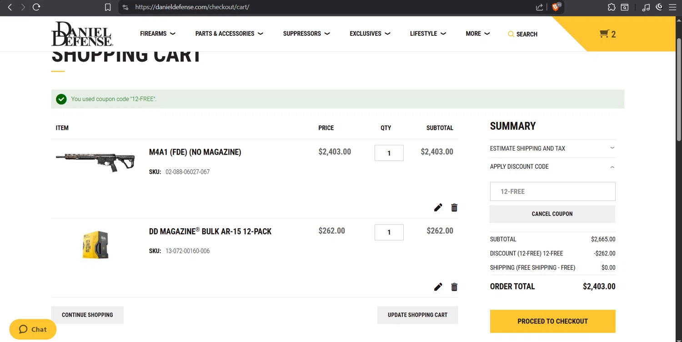Bookmark this page with the bookmark icon
This screenshot has width=682, height=342.
pos(108,7)
